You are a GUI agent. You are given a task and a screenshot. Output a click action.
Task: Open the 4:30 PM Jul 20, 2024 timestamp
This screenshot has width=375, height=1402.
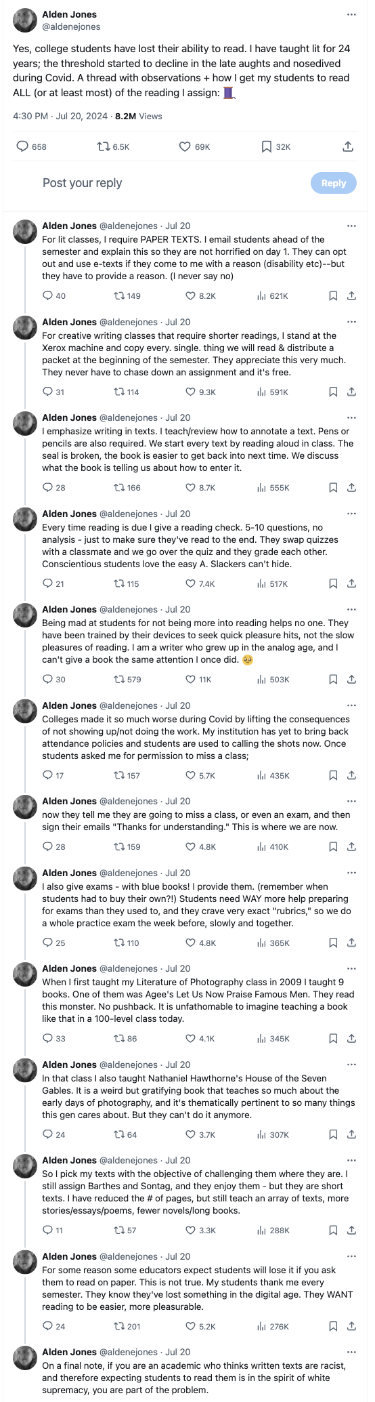click(x=60, y=116)
